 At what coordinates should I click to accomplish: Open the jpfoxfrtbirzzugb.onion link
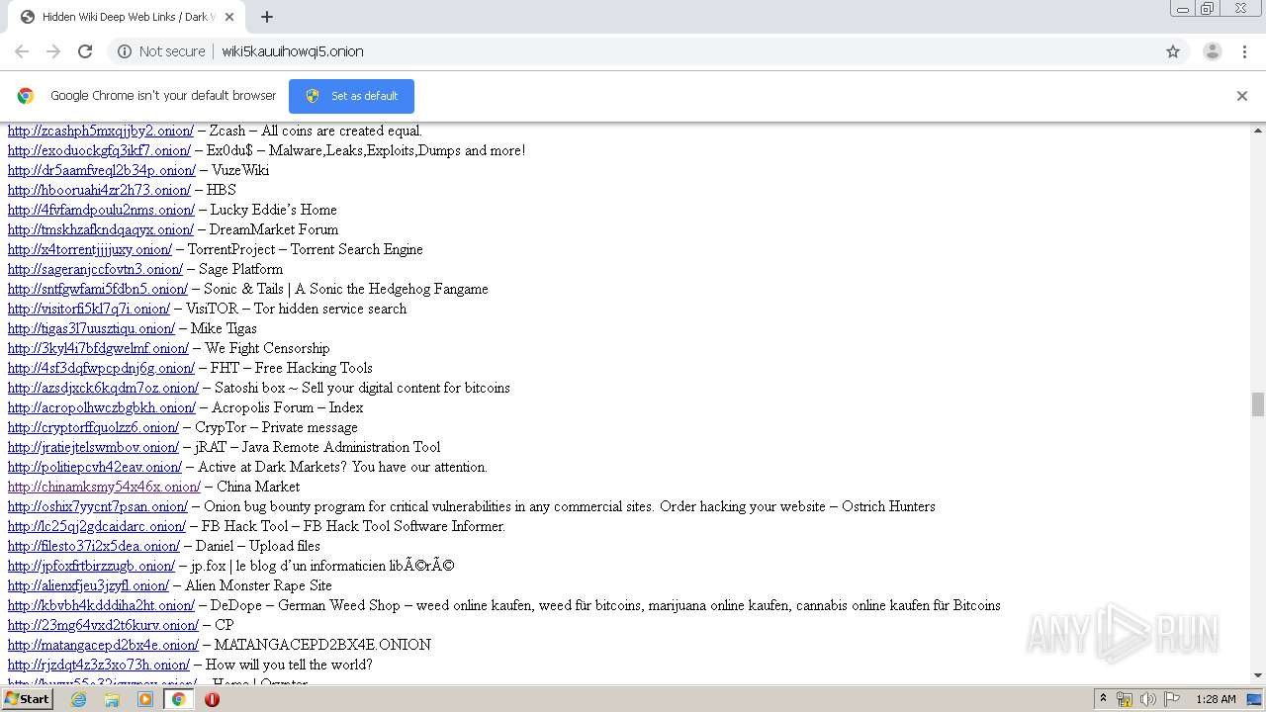[x=91, y=566]
